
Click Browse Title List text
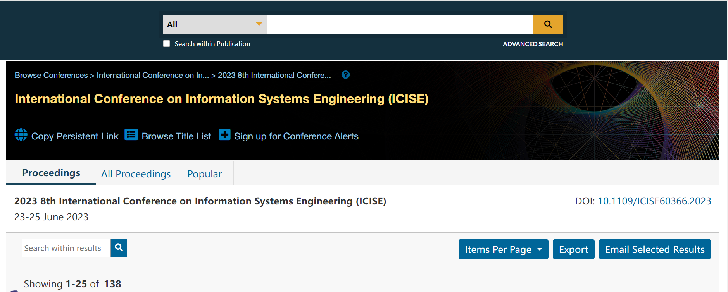click(x=176, y=136)
